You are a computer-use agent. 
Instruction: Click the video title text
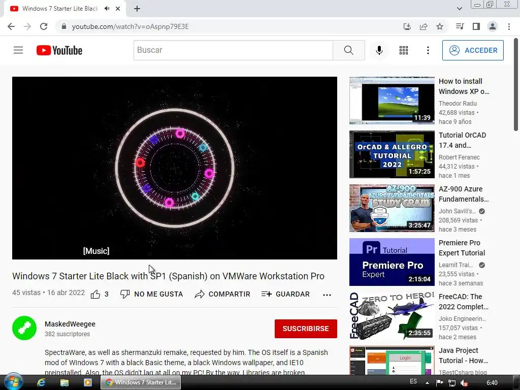point(168,276)
